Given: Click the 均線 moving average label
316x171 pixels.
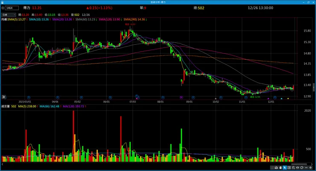Looking at the screenshot, I should coord(4,19).
